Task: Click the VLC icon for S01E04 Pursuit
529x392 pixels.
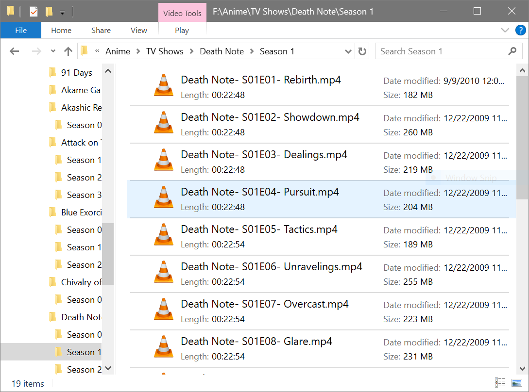Action: click(x=164, y=197)
